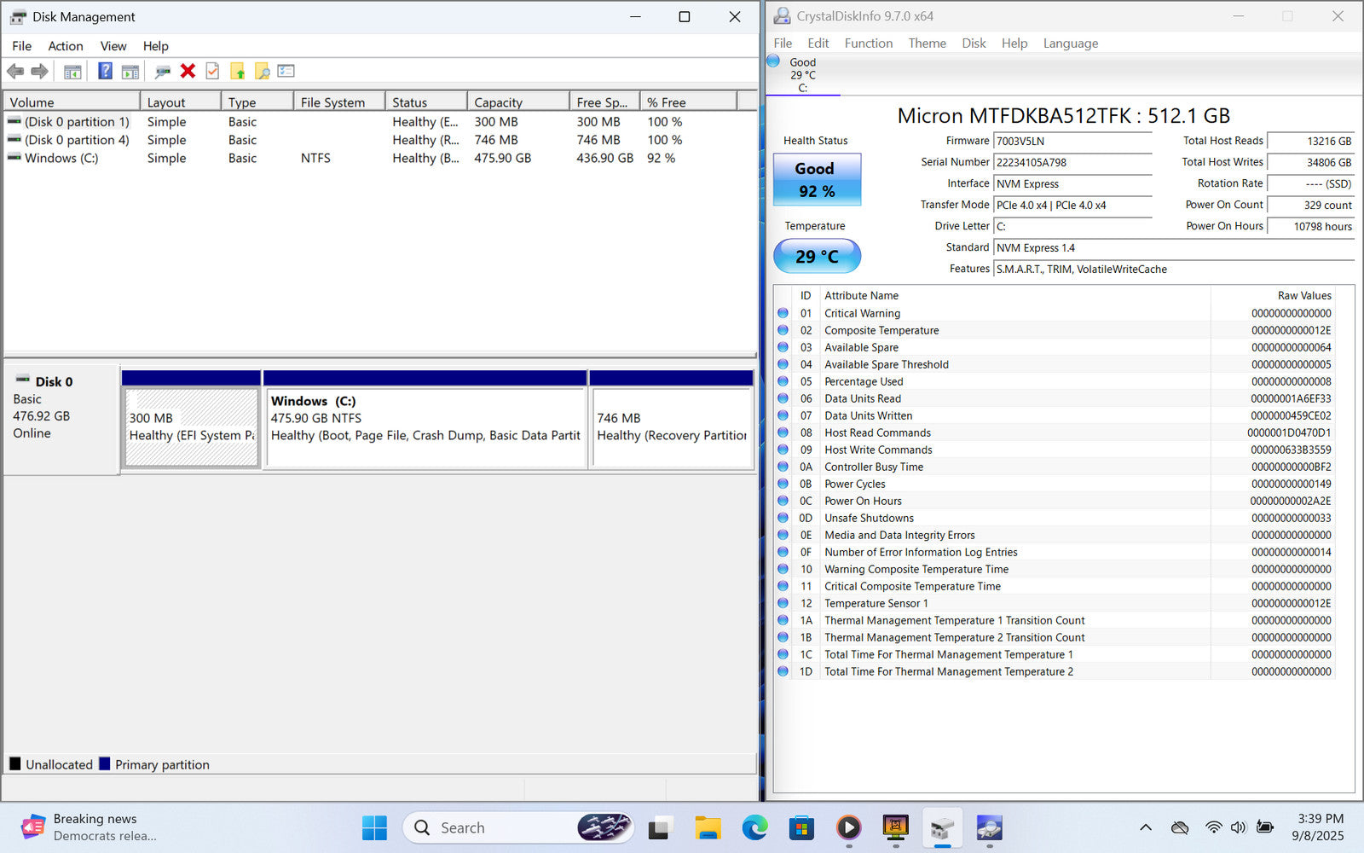Click the blue health orb above Good 29 °C
1364x853 pixels.
[773, 61]
